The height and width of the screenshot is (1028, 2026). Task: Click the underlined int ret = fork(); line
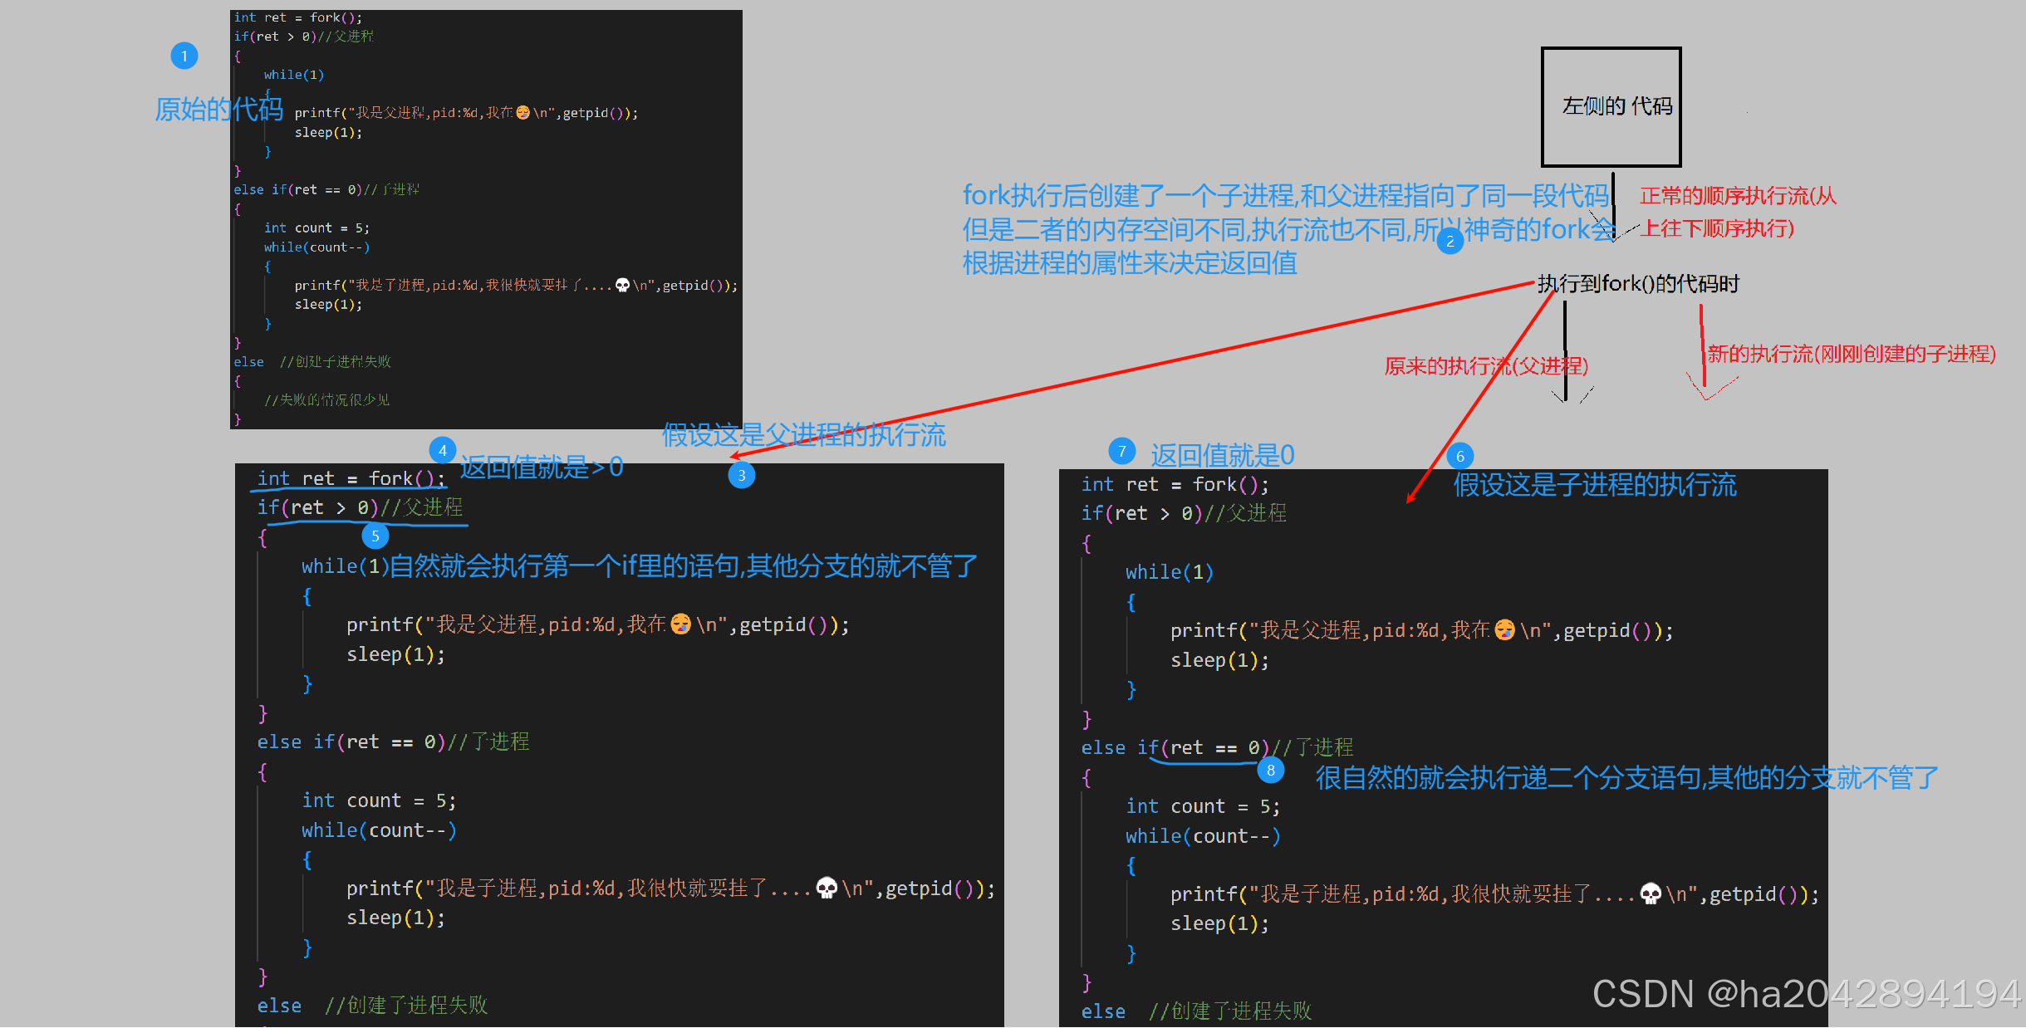(x=351, y=478)
